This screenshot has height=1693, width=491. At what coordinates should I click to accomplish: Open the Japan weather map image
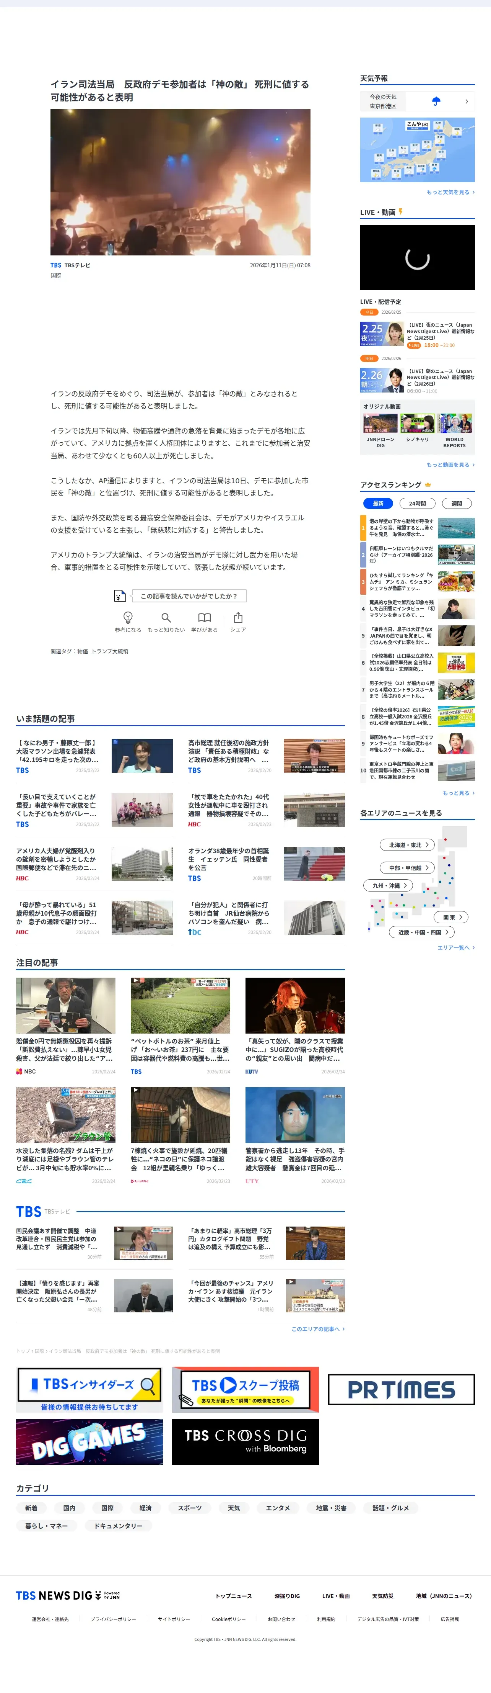click(x=418, y=150)
